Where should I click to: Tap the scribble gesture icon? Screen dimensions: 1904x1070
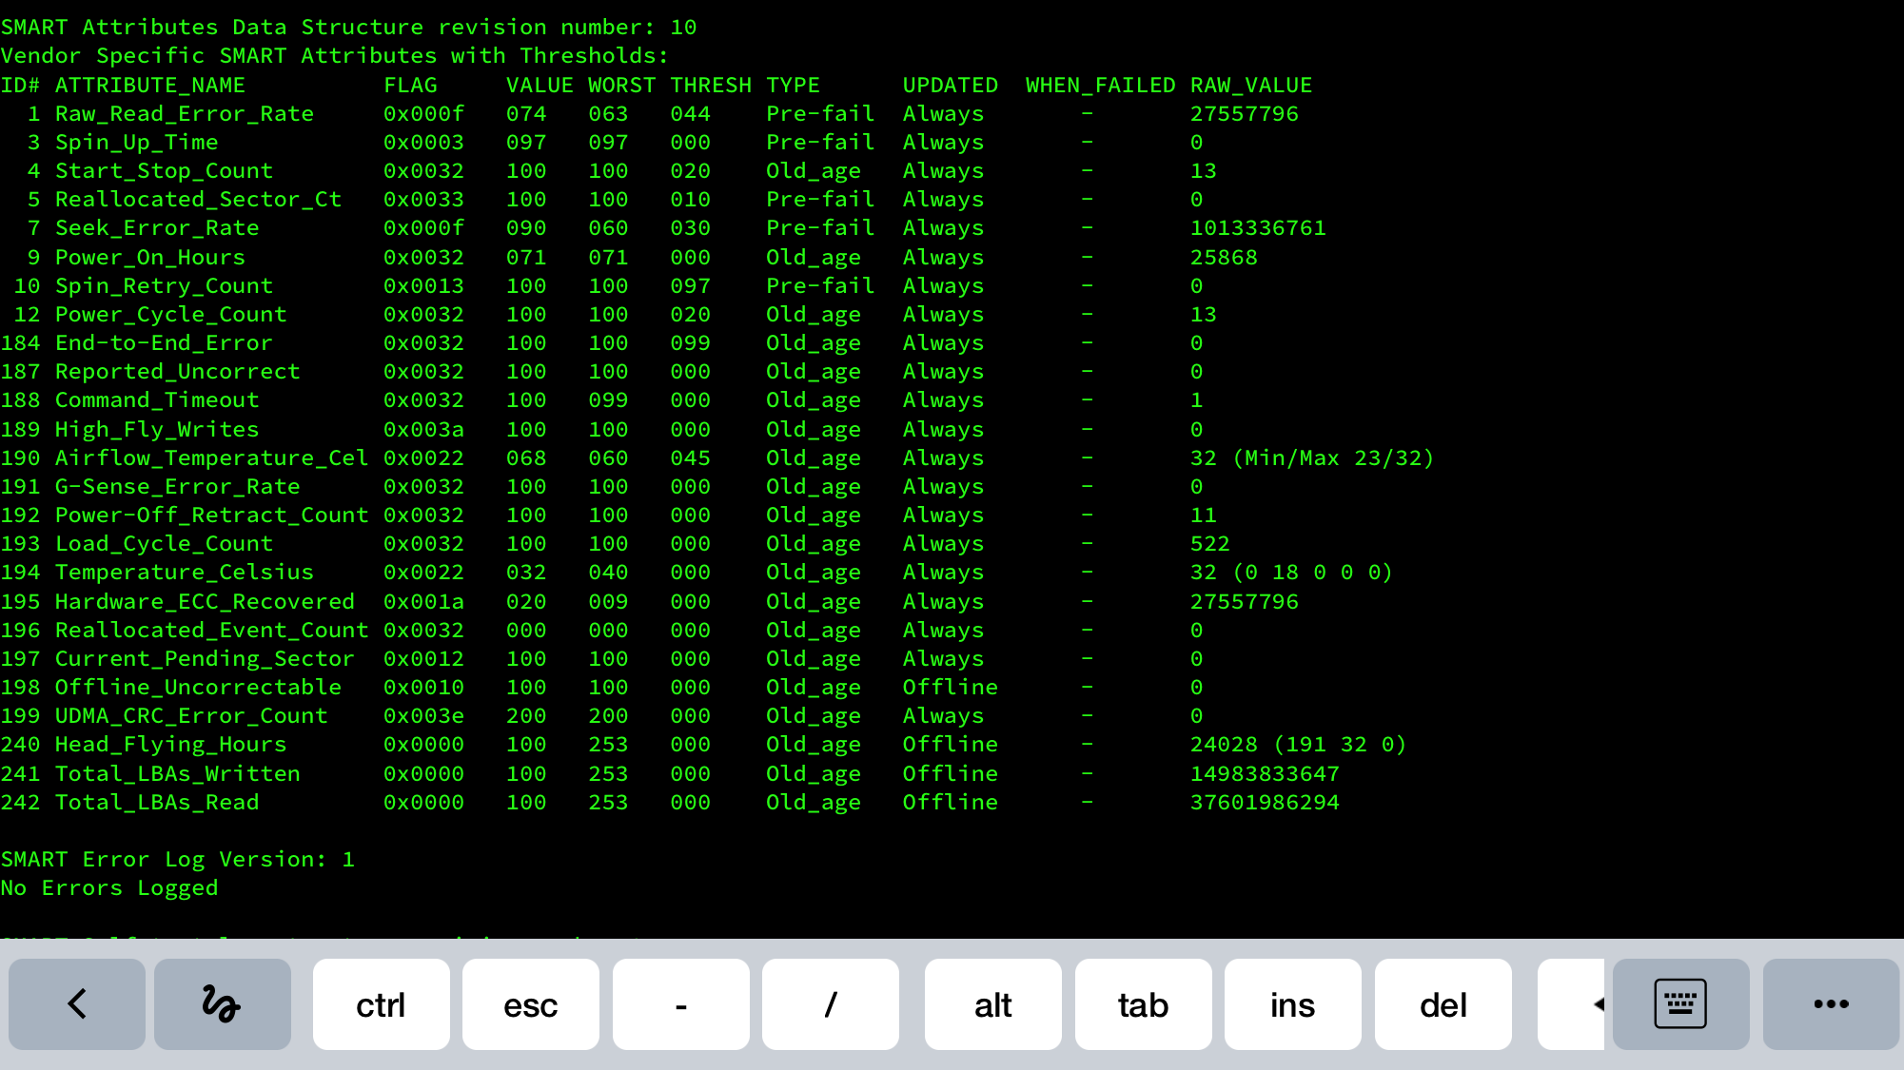pos(222,1004)
